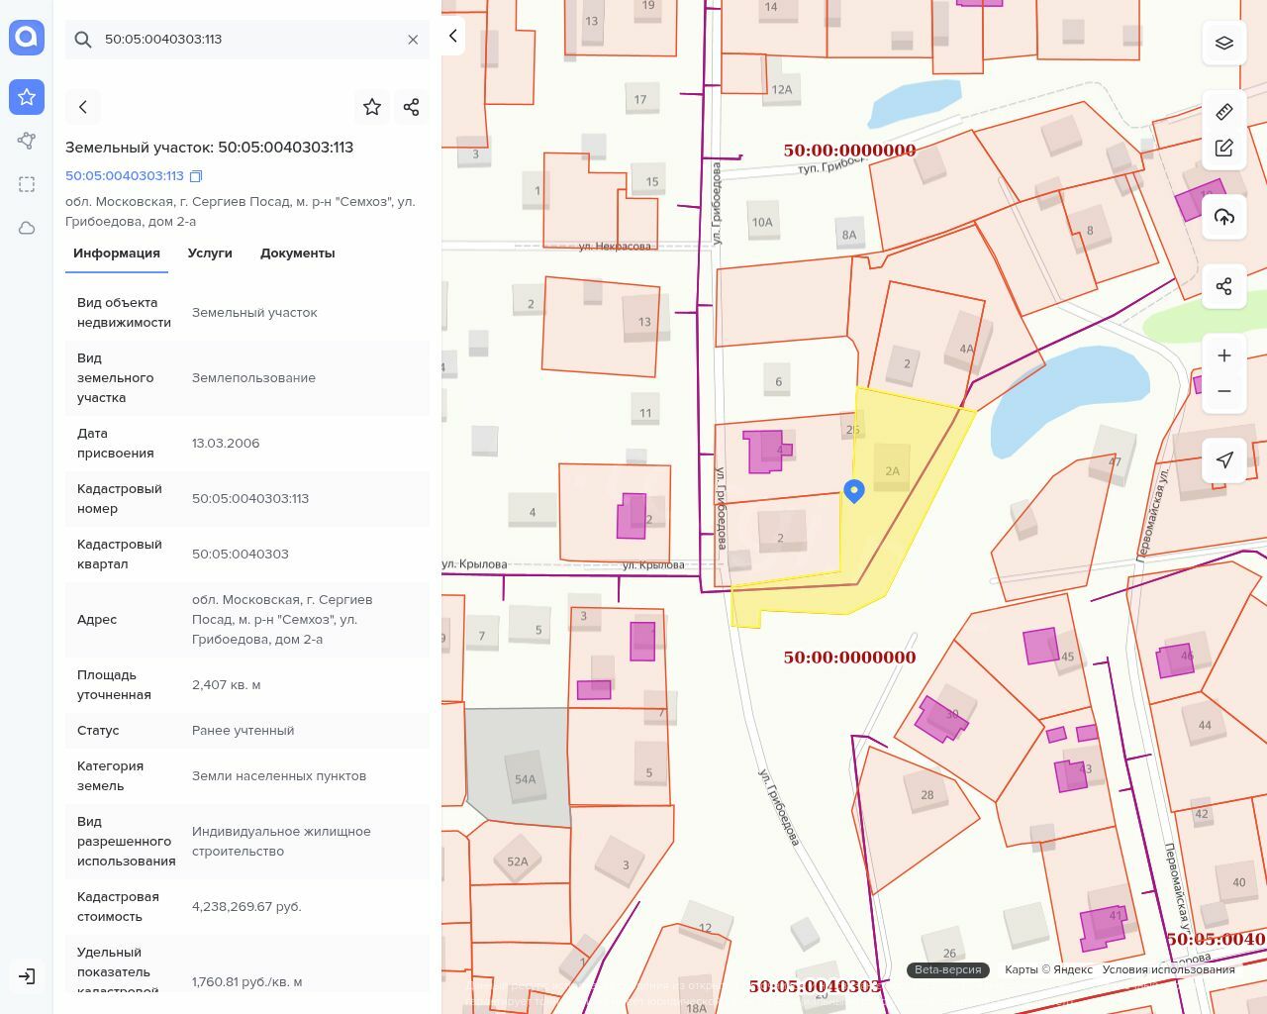Share the map via right toolbar
Image resolution: width=1267 pixels, height=1014 pixels.
point(1224,286)
